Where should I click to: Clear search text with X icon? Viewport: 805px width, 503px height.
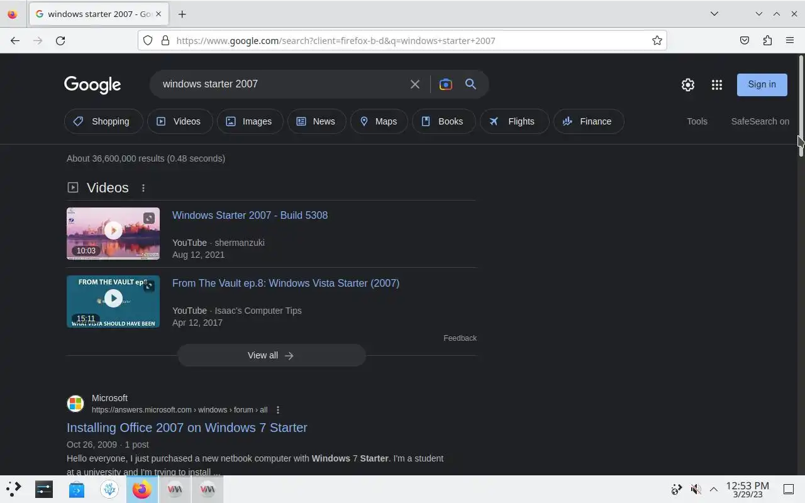415,84
